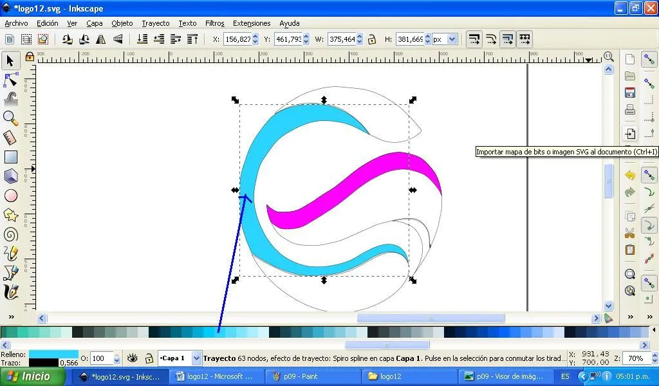Open the Archivo menu
This screenshot has height=386, width=659.
tap(16, 23)
